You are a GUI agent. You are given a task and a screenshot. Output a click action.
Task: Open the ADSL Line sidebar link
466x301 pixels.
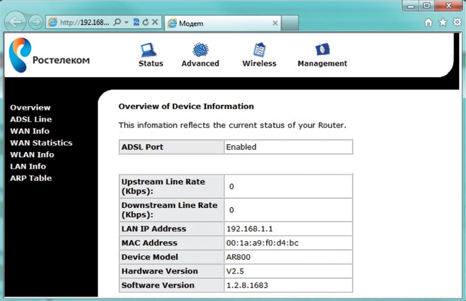[x=31, y=119]
